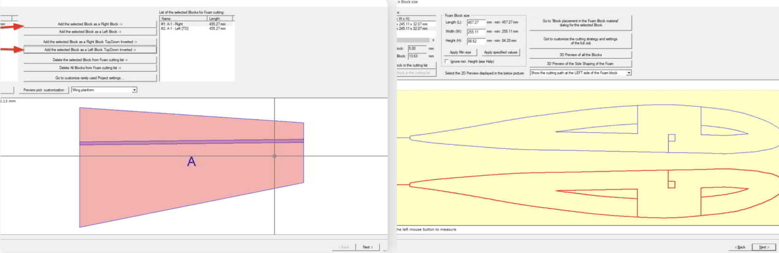Click Preview pict. customization button
Viewport: 779px width, 253px height.
click(44, 90)
